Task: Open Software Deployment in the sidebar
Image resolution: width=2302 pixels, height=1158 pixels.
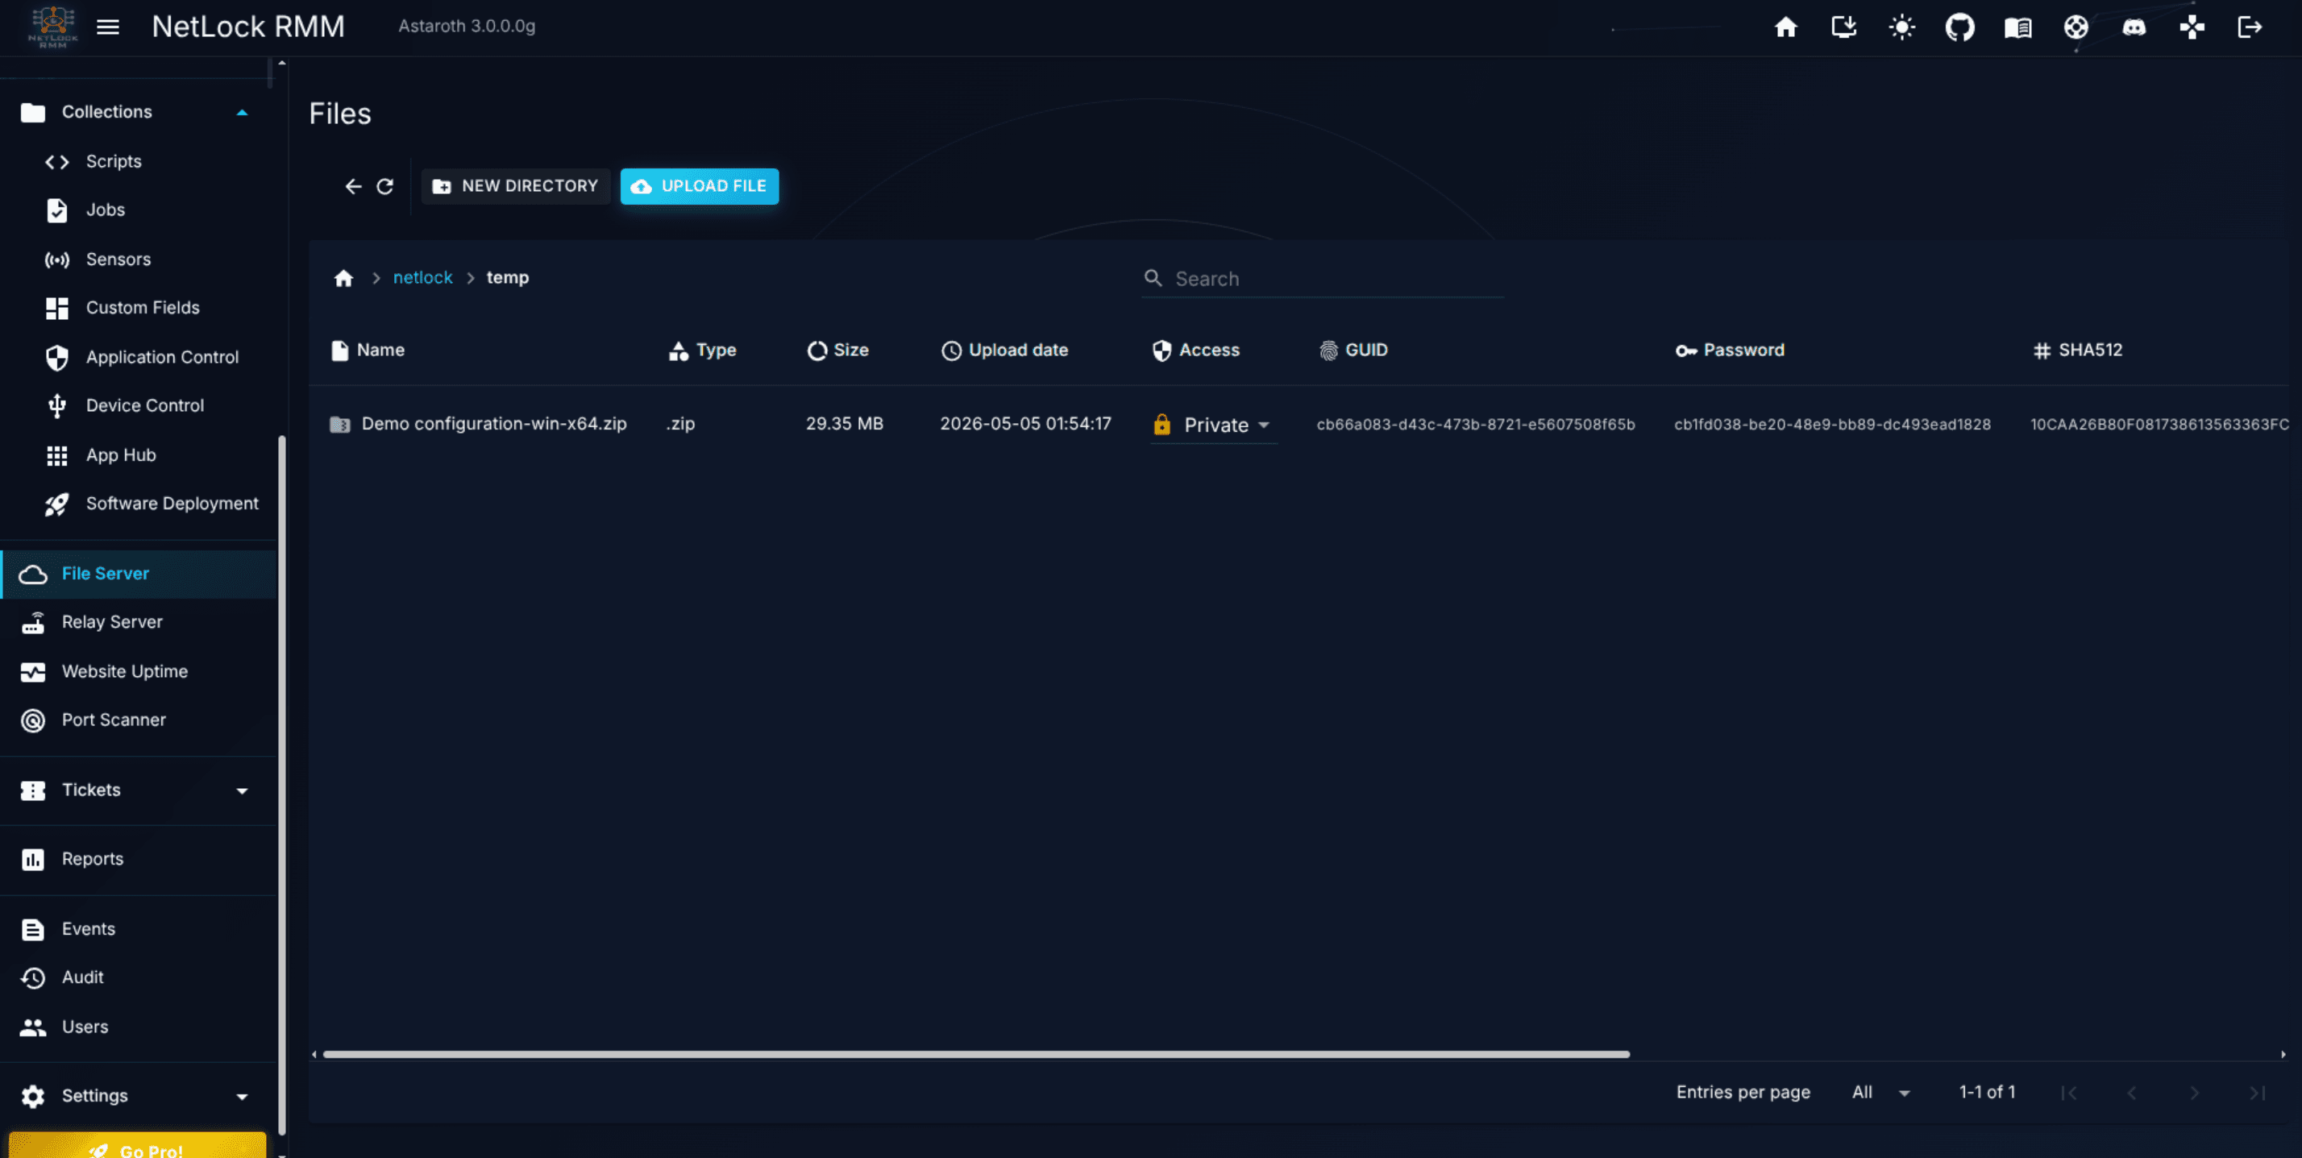Action: pyautogui.click(x=139, y=503)
